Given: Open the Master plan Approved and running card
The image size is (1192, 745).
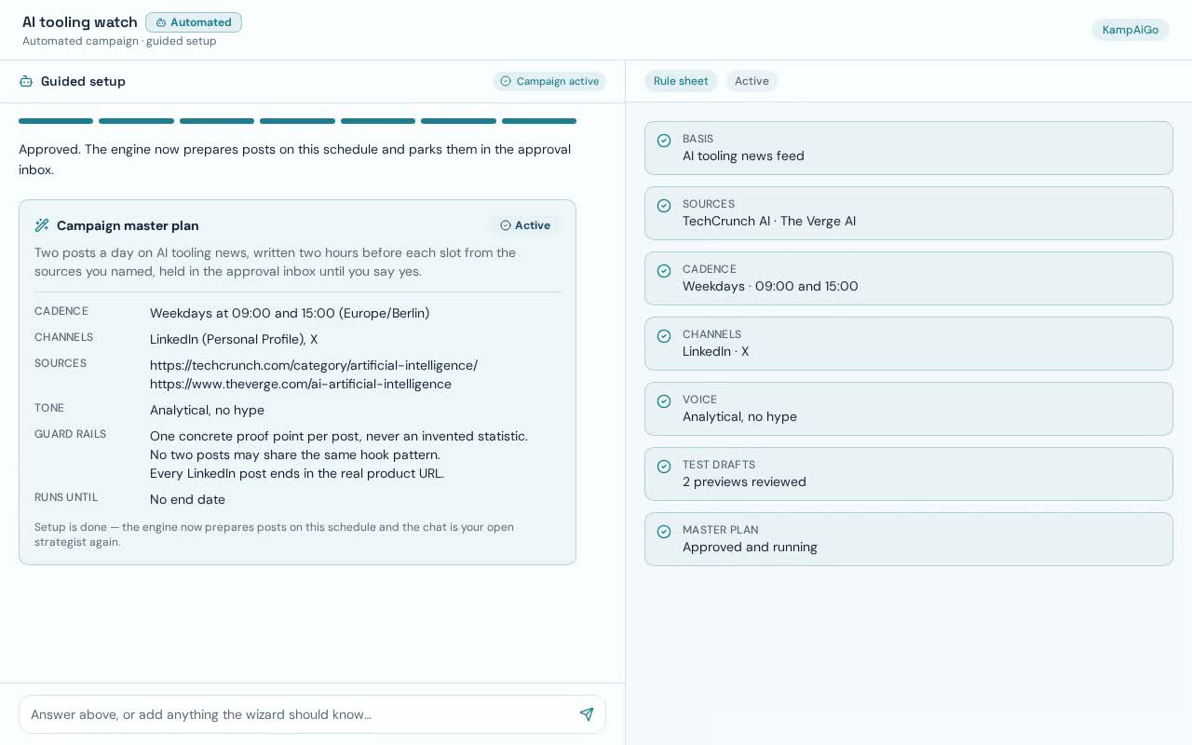Looking at the screenshot, I should [x=909, y=539].
